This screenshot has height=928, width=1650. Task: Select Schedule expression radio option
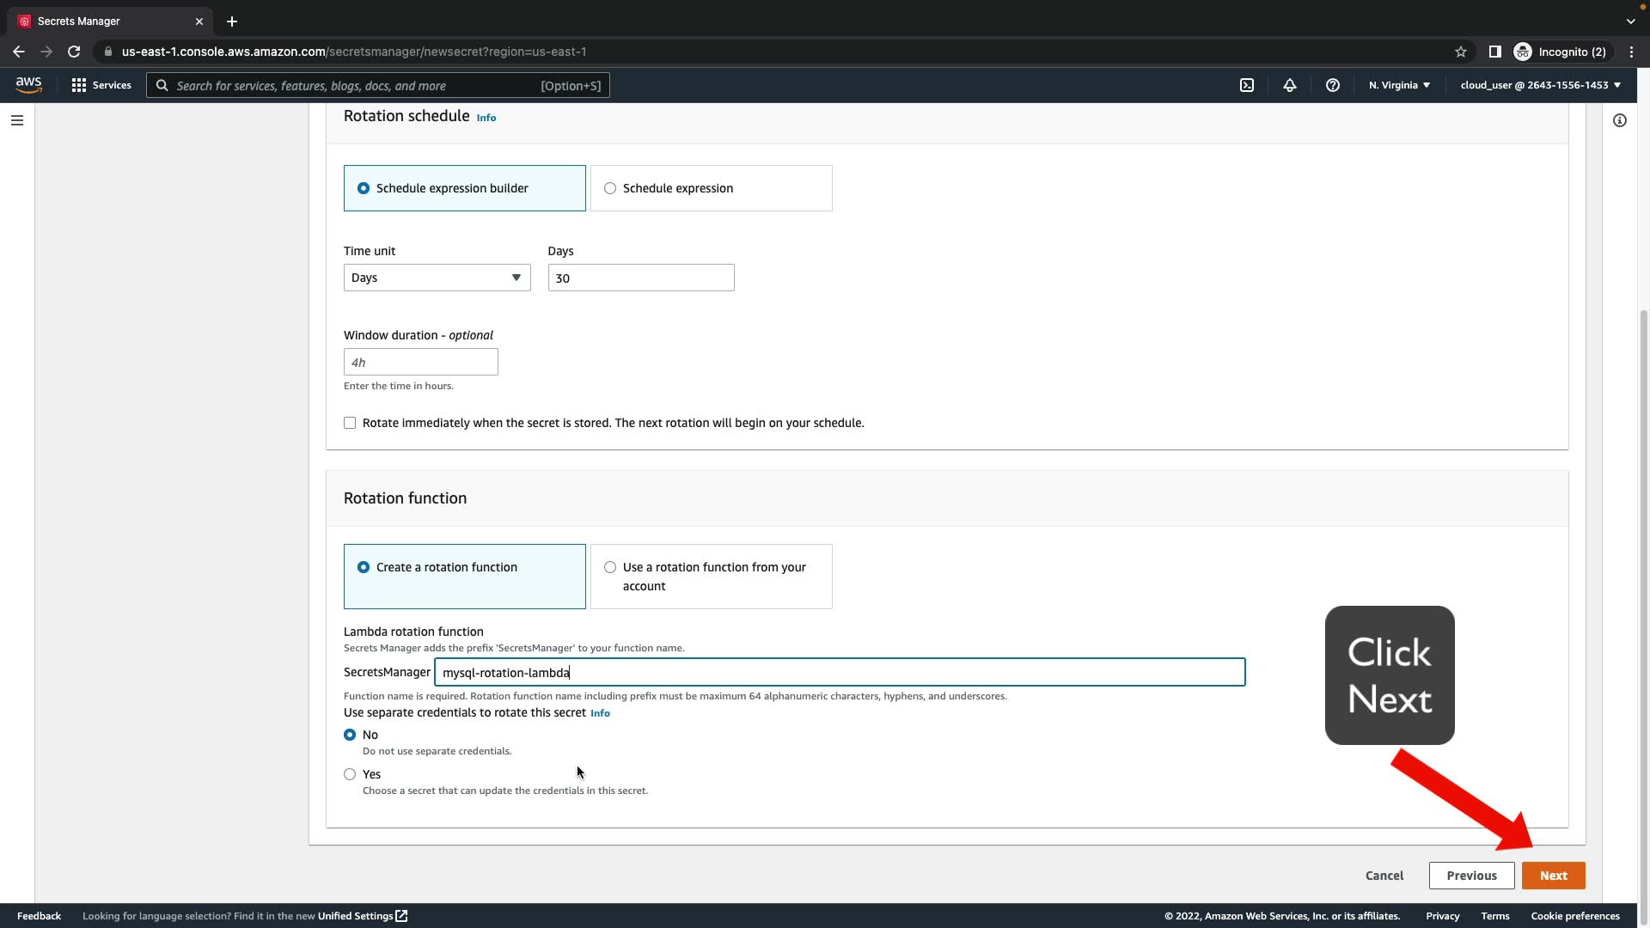pyautogui.click(x=610, y=188)
